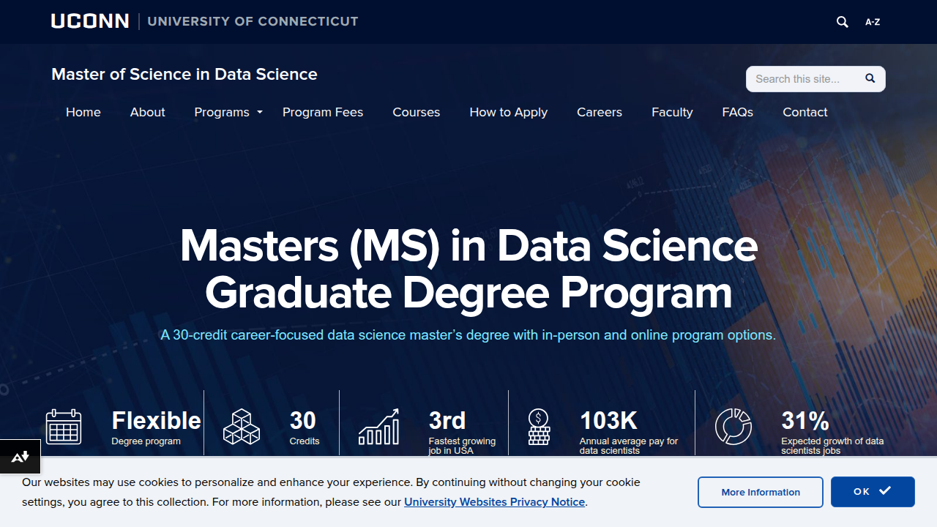
Task: Open the About page
Action: 148,112
